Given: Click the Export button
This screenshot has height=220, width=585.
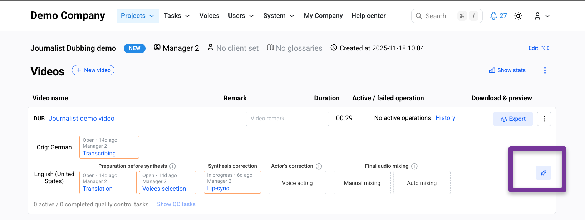Looking at the screenshot, I should point(513,119).
